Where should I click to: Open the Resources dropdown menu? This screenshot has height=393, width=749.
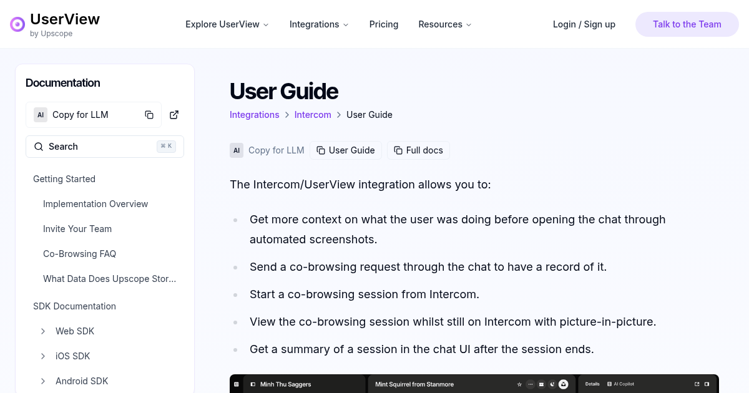(x=445, y=24)
